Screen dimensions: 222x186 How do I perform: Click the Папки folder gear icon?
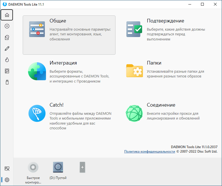click(135, 71)
